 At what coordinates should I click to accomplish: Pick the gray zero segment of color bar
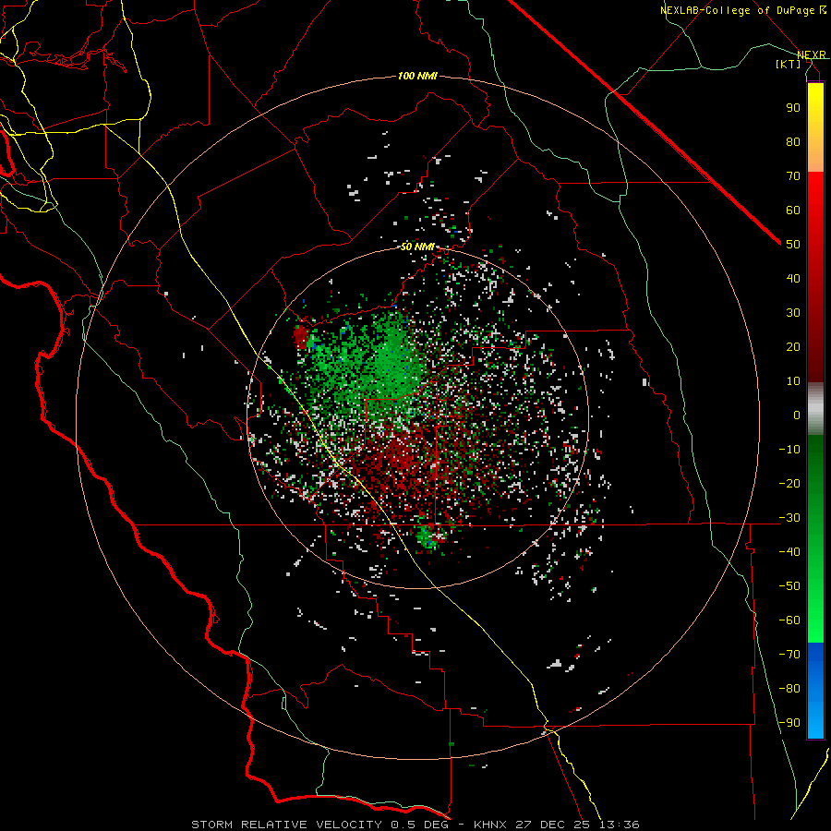[815, 408]
